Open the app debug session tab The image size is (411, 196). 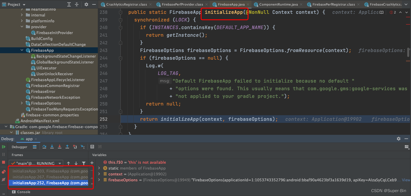pyautogui.click(x=29, y=139)
